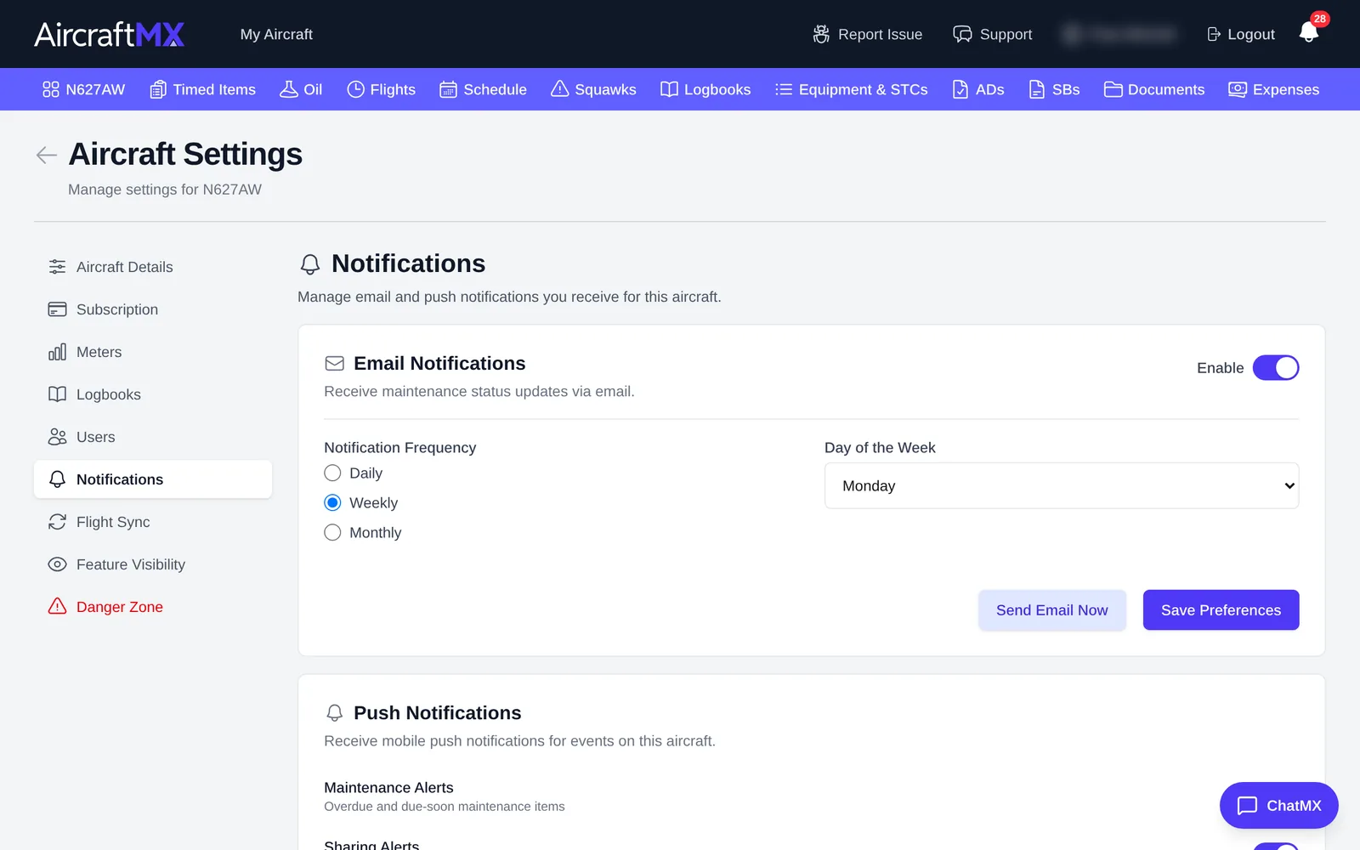The image size is (1360, 850).
Task: Click the red warning icon for Danger Zone
Action: (x=57, y=606)
